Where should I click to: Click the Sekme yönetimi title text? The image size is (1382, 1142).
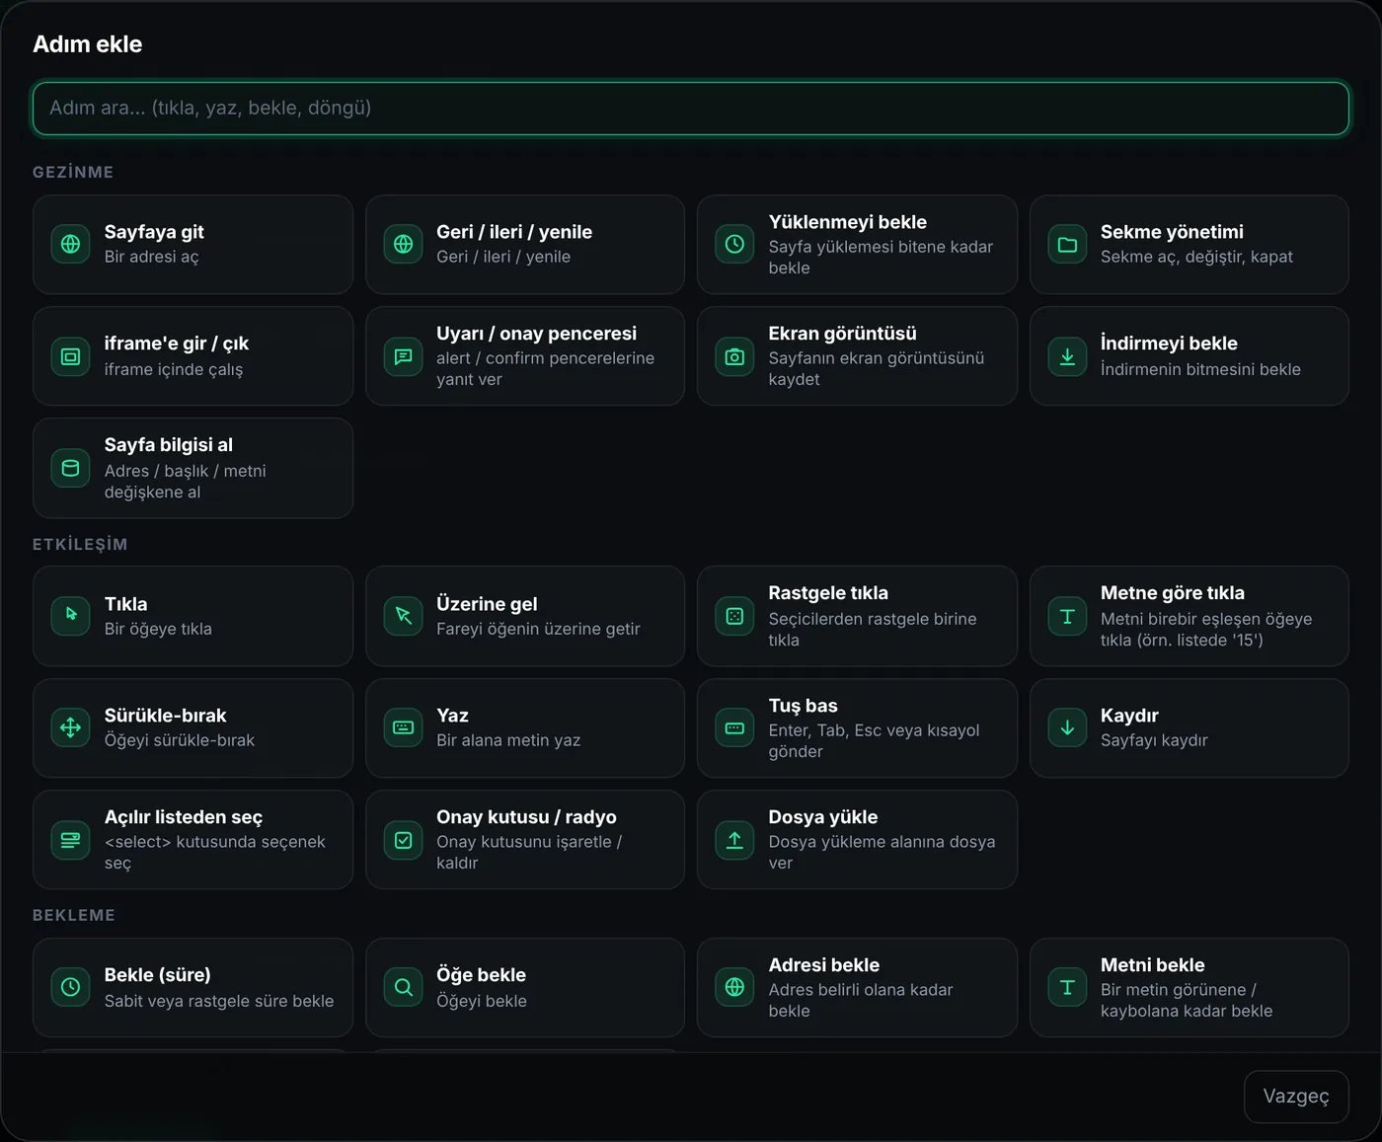tap(1172, 232)
